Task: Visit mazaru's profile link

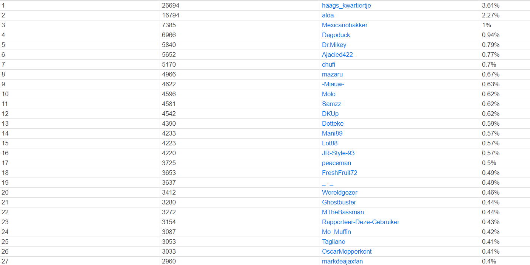Action: coord(333,75)
